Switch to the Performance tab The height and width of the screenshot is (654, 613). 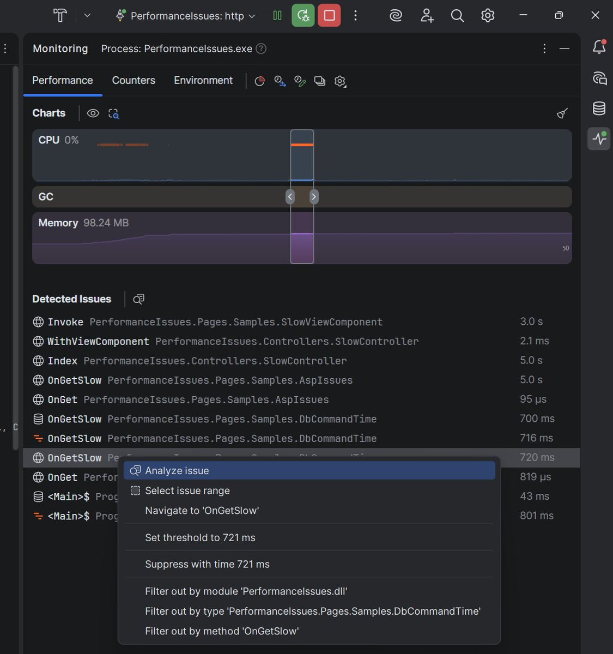click(x=63, y=81)
